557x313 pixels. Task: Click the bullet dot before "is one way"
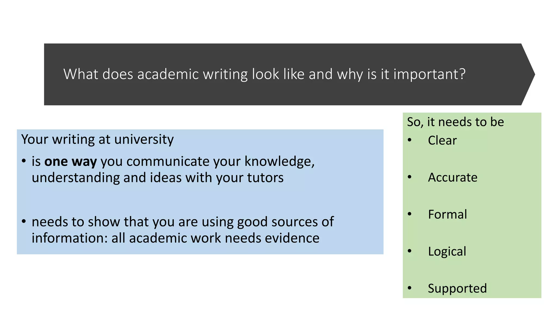coord(24,161)
